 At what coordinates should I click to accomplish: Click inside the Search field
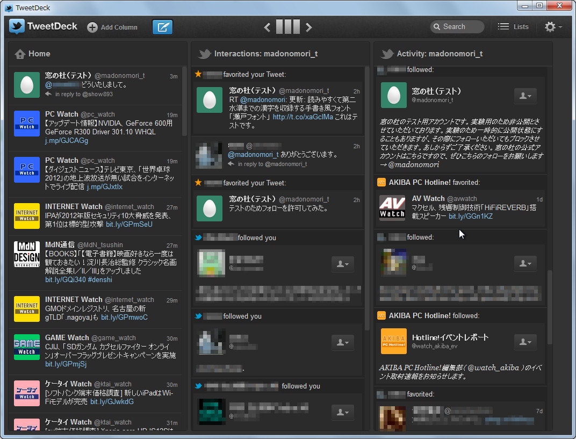pyautogui.click(x=457, y=26)
